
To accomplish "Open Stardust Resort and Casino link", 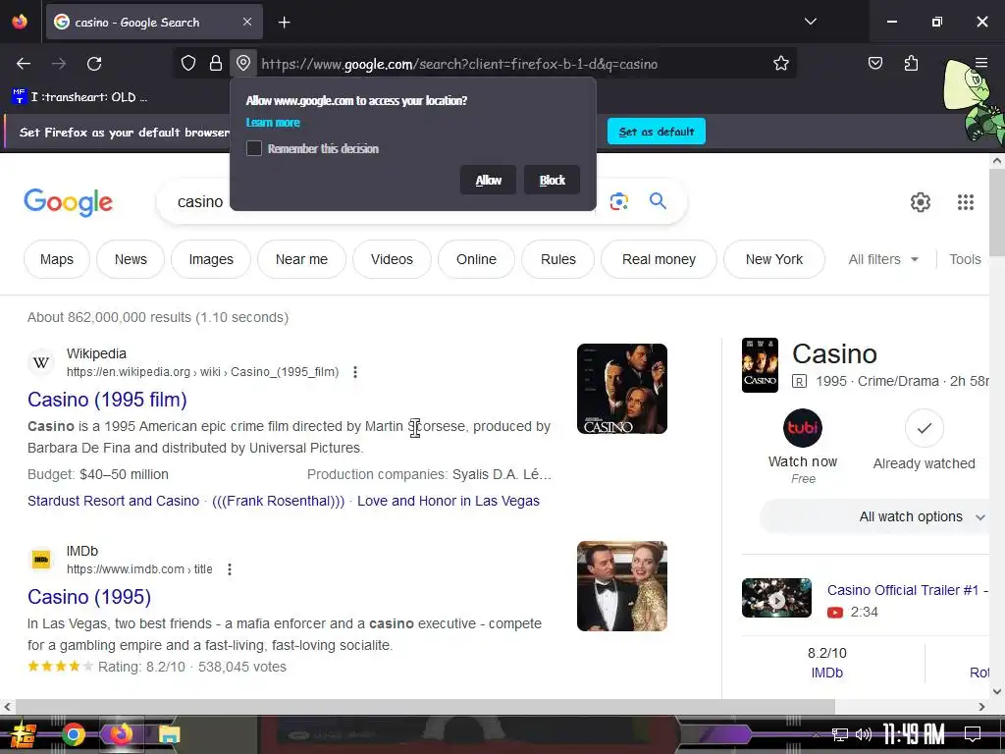I will coord(114,501).
